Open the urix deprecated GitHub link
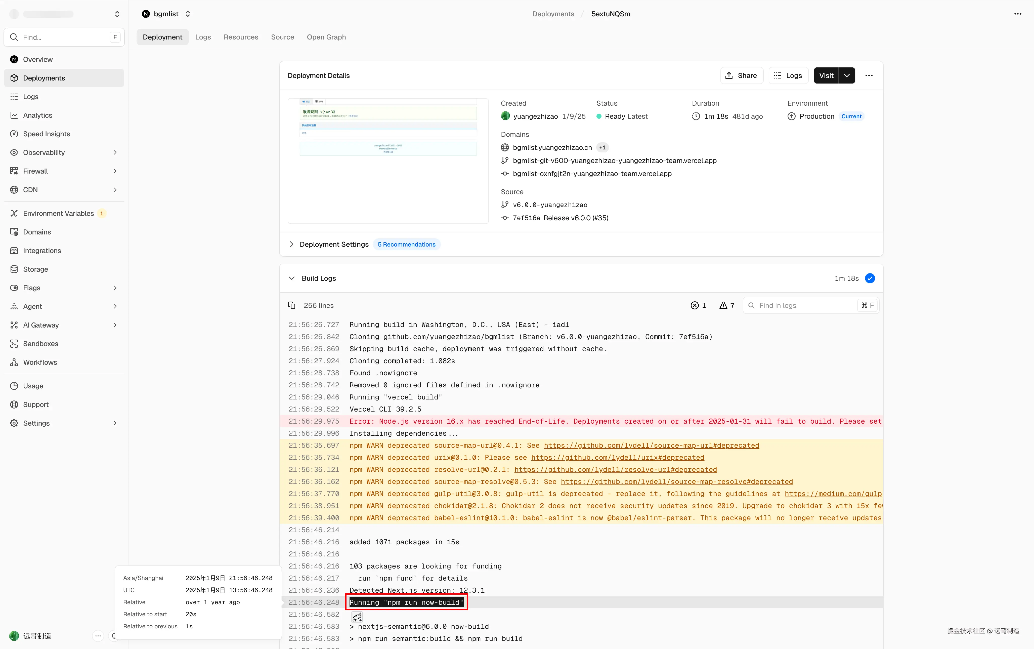 pyautogui.click(x=617, y=458)
